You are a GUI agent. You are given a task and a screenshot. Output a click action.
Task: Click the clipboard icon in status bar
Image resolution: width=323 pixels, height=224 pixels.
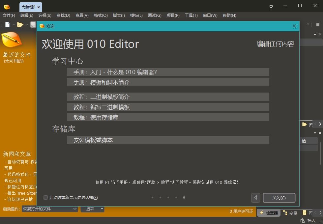pyautogui.click(x=303, y=220)
